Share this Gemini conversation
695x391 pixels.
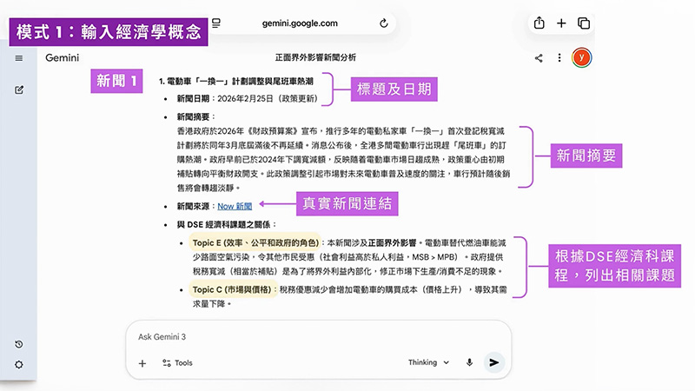click(x=539, y=58)
